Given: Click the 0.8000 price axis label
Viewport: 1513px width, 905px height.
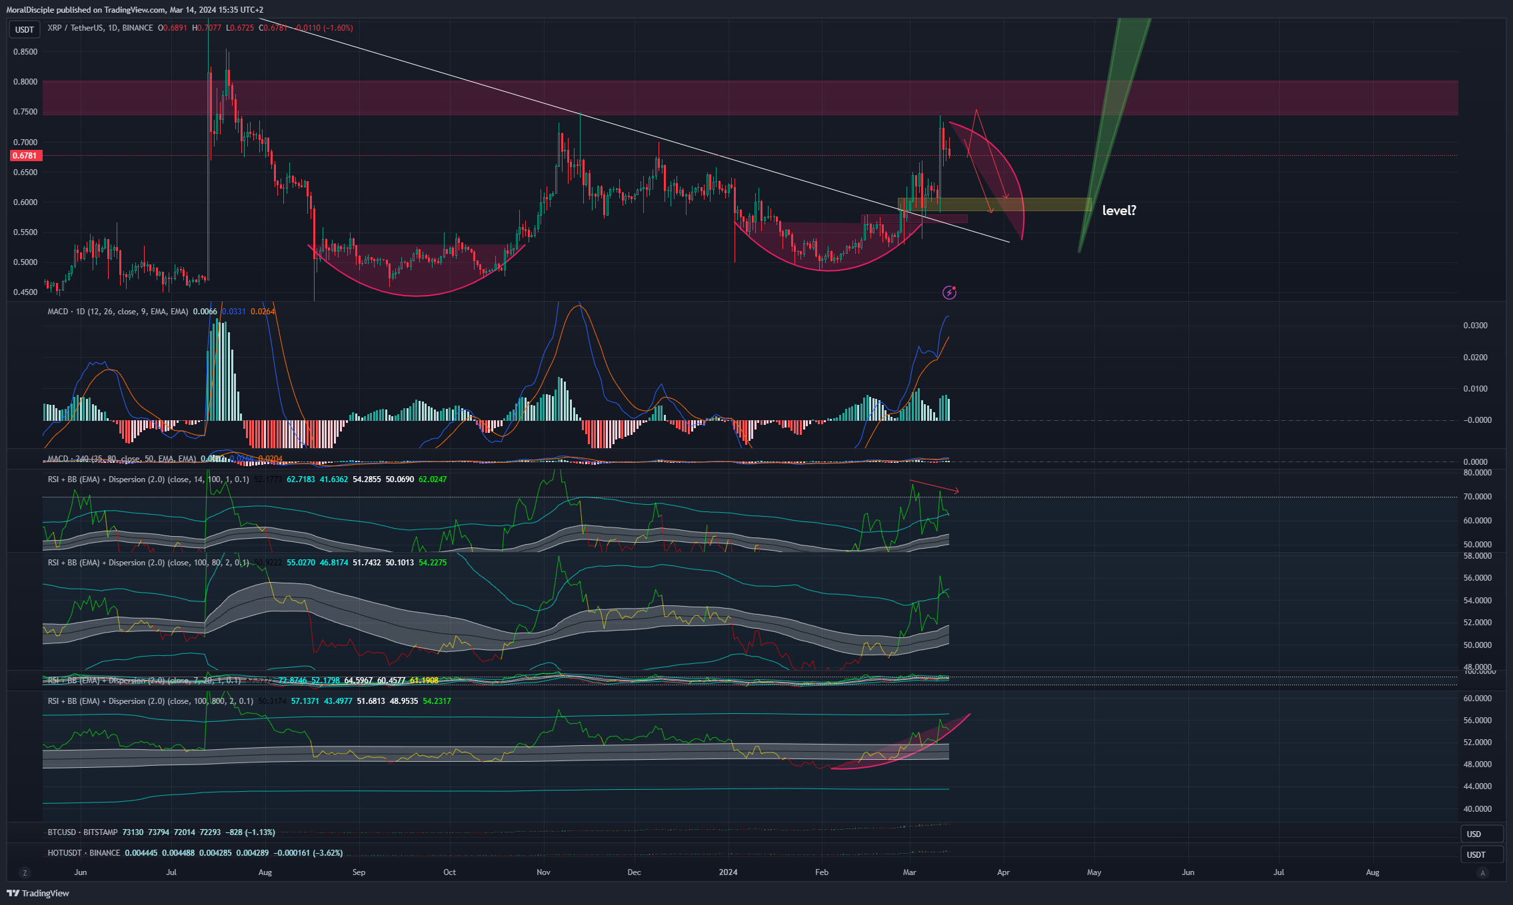Looking at the screenshot, I should pyautogui.click(x=25, y=82).
